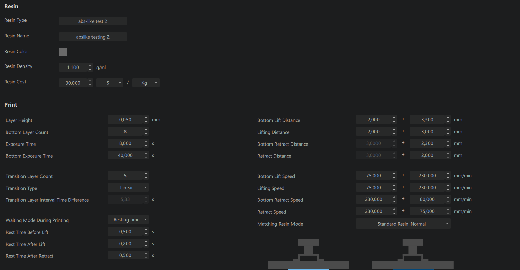This screenshot has height=270, width=520.
Task: Click Retract Speed second field 75,000
Action: pyautogui.click(x=427, y=211)
